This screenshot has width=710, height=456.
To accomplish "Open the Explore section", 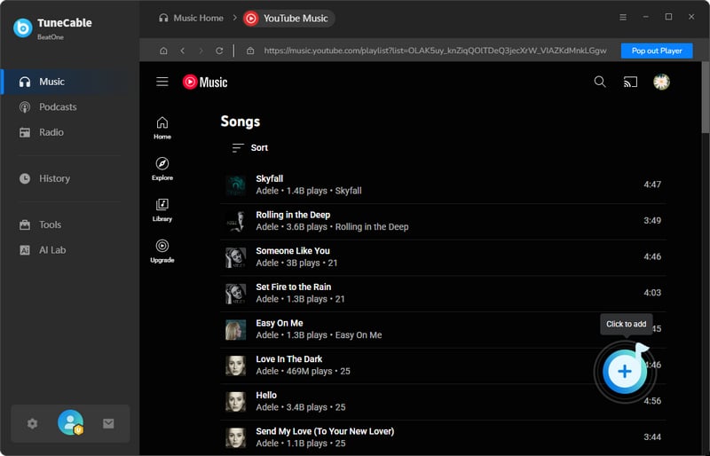I will 162,169.
